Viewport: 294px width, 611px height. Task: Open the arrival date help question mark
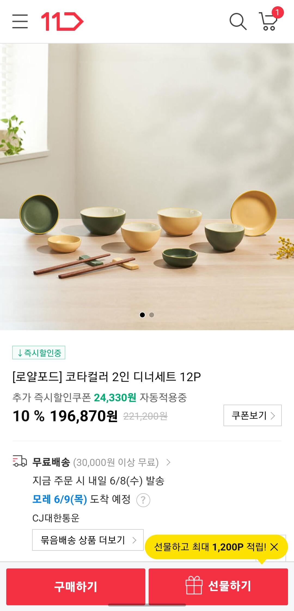[x=143, y=500]
